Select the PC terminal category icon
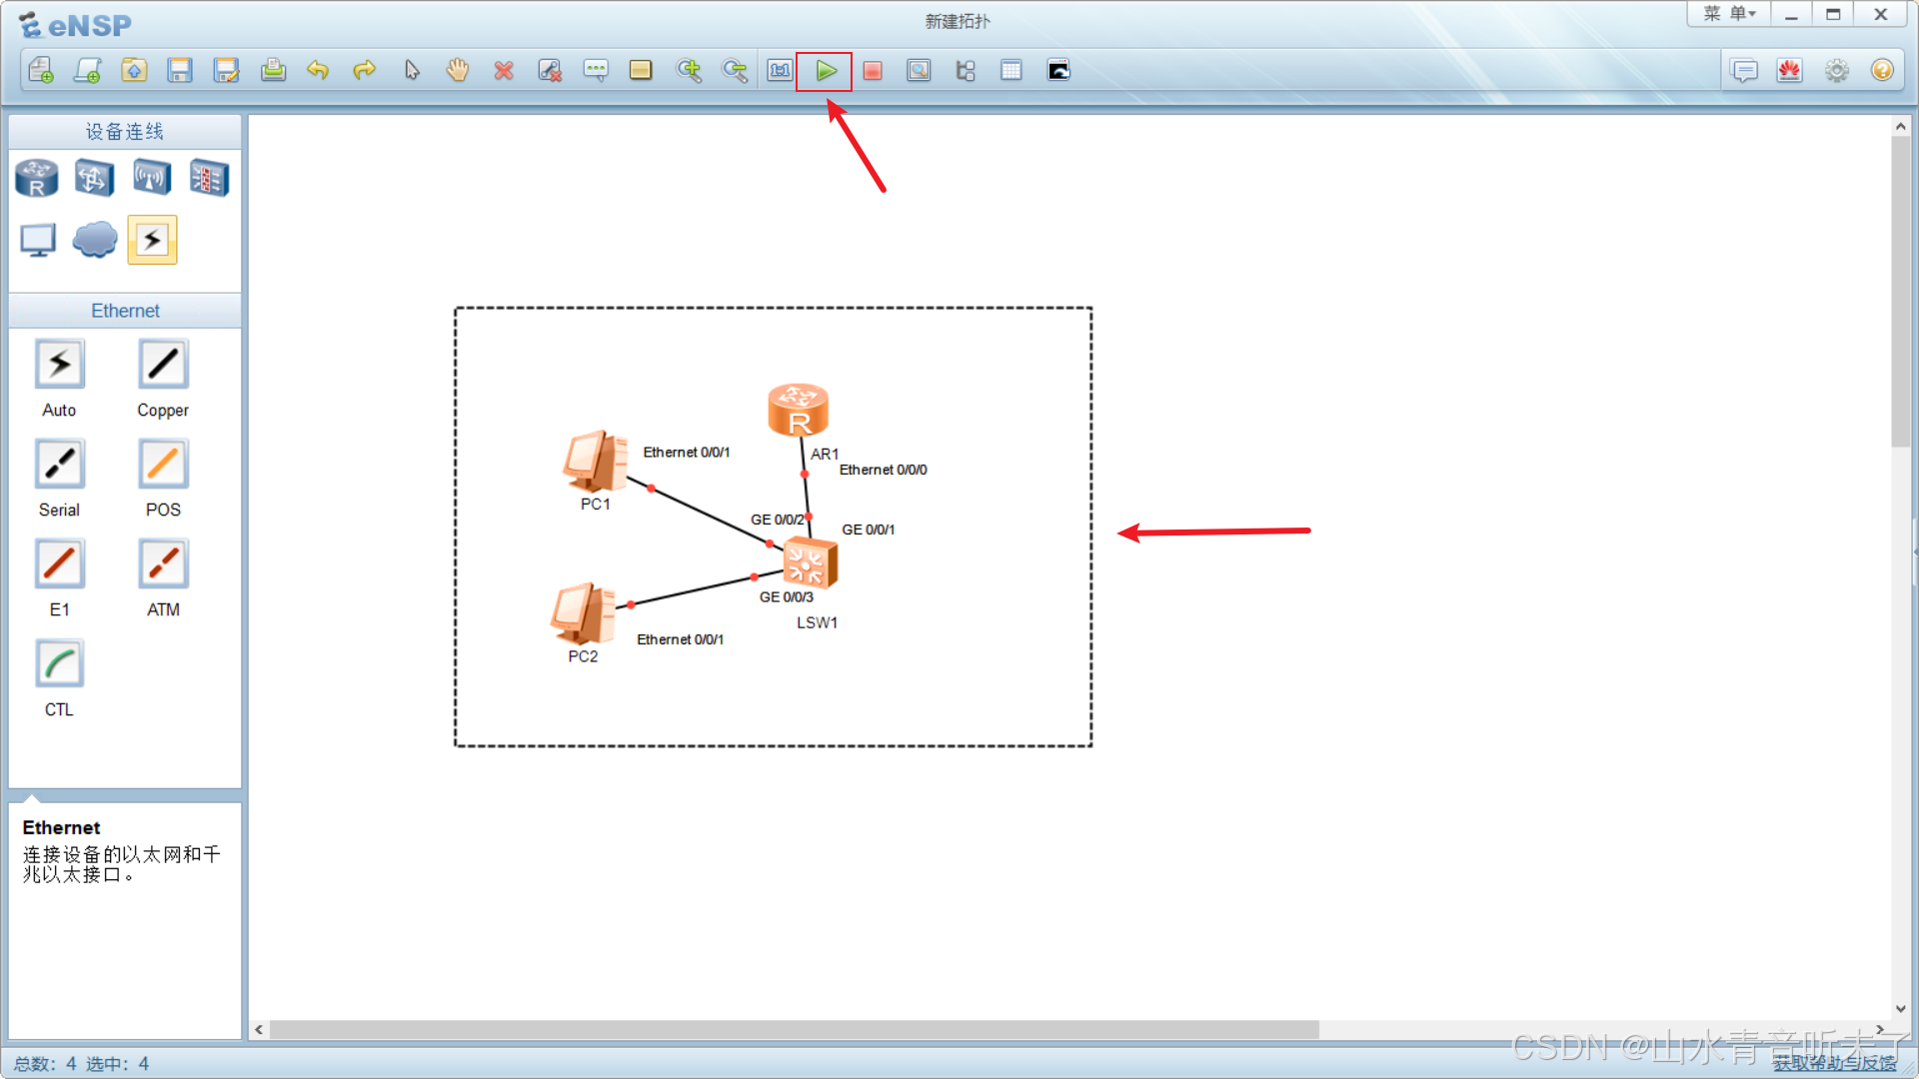The width and height of the screenshot is (1919, 1079). coord(38,240)
